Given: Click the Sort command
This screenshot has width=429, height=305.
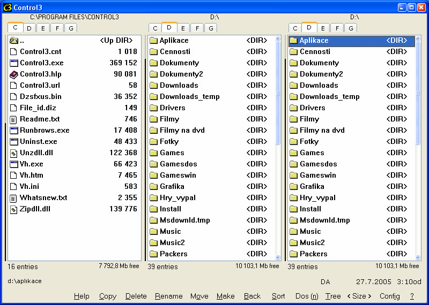Looking at the screenshot, I should pyautogui.click(x=278, y=296).
